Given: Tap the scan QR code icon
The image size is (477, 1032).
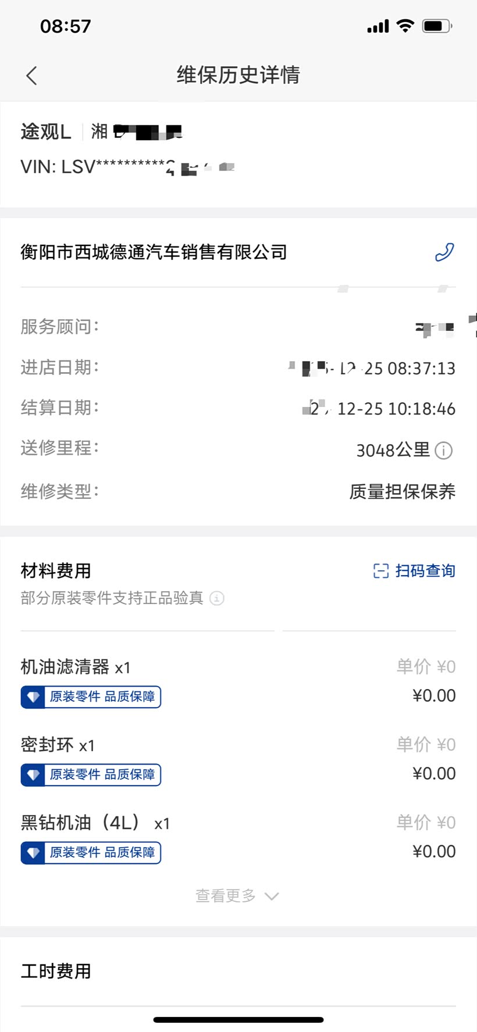Looking at the screenshot, I should pos(381,571).
